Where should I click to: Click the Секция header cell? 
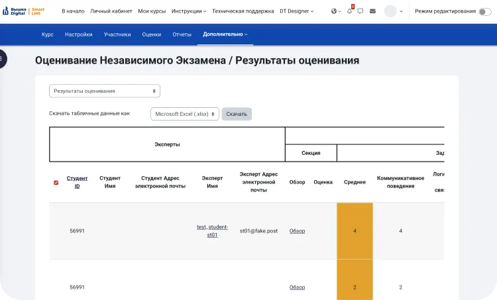pyautogui.click(x=311, y=153)
